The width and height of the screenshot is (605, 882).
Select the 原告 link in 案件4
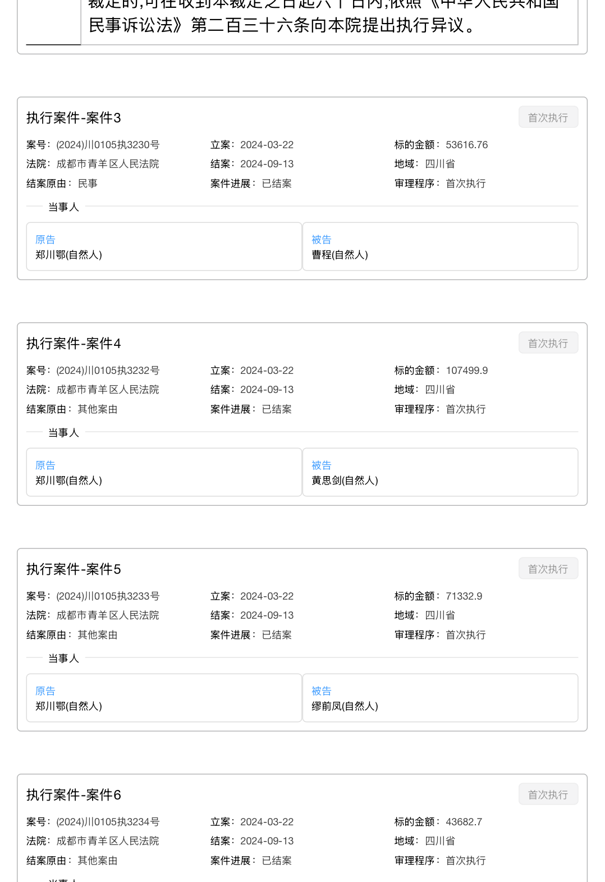pos(45,465)
